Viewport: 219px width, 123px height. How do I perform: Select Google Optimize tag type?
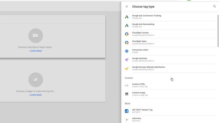[170, 60]
